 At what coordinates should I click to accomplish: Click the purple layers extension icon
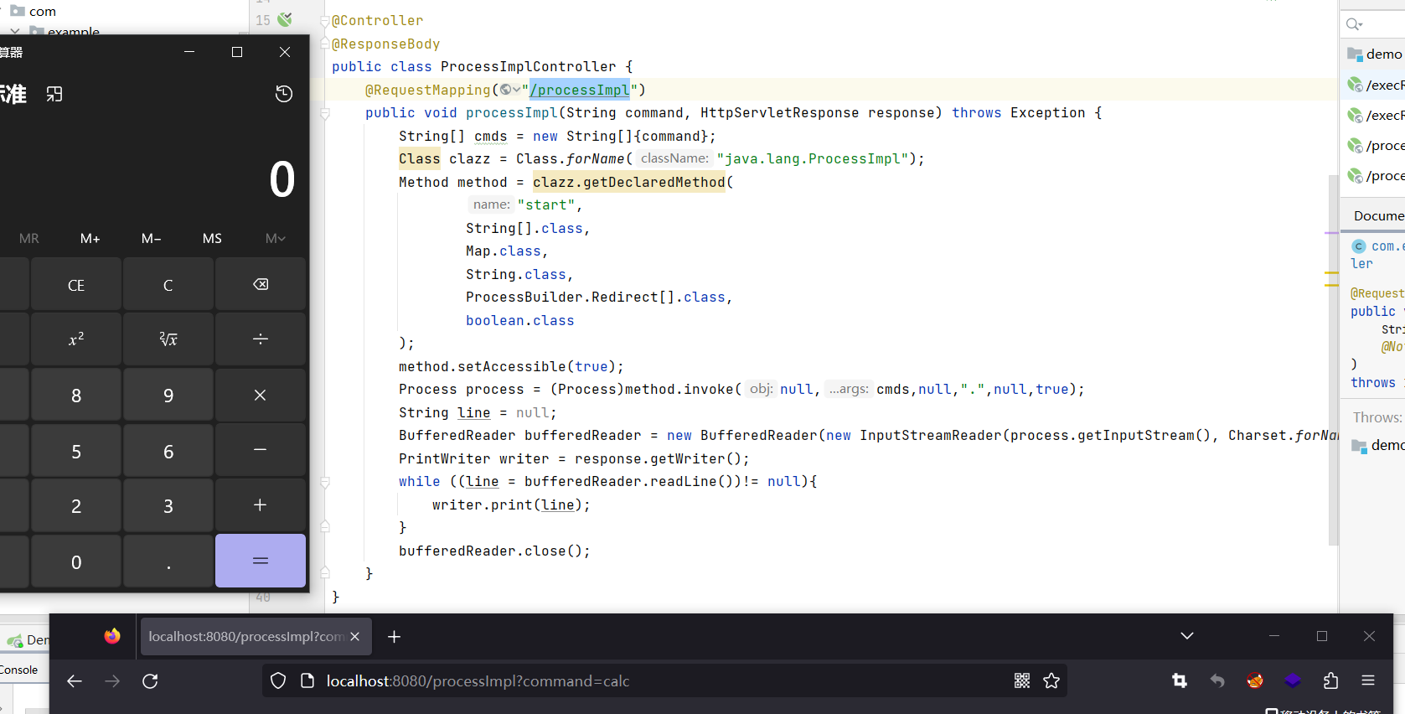(x=1293, y=681)
